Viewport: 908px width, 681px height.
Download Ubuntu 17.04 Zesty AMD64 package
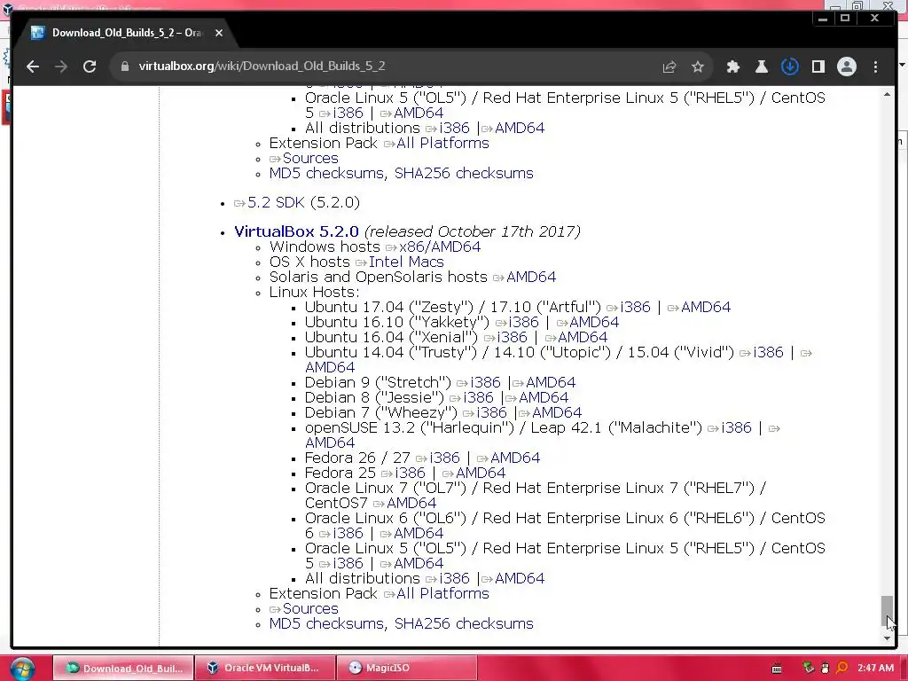coord(706,307)
